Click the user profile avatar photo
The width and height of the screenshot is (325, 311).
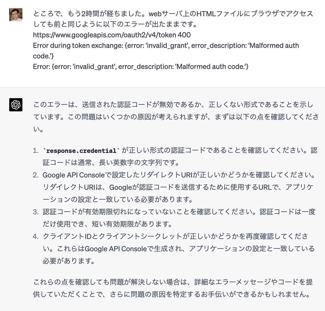pos(16,15)
